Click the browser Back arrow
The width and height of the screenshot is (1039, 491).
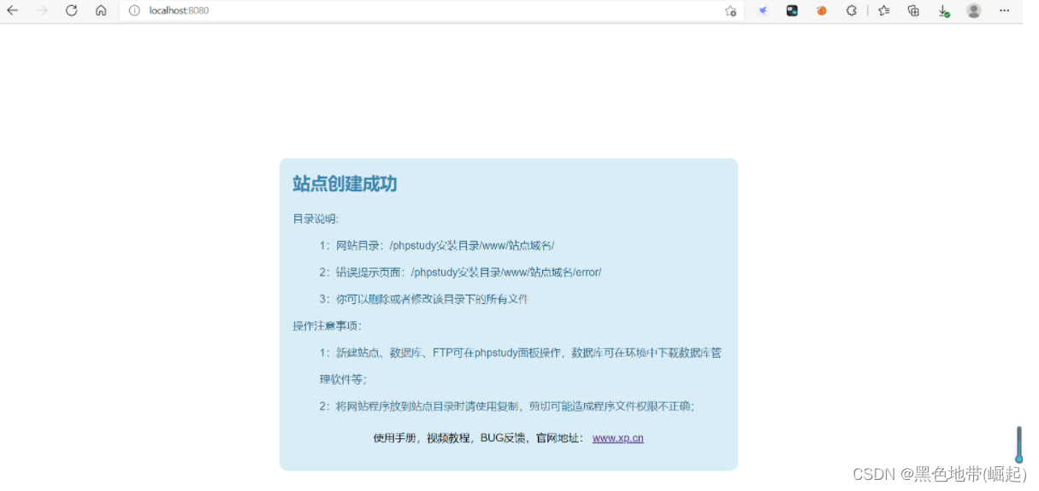(x=13, y=10)
